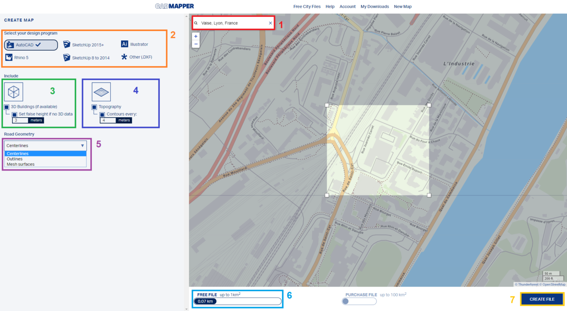
Task: Open the Help menu
Action: 330,6
